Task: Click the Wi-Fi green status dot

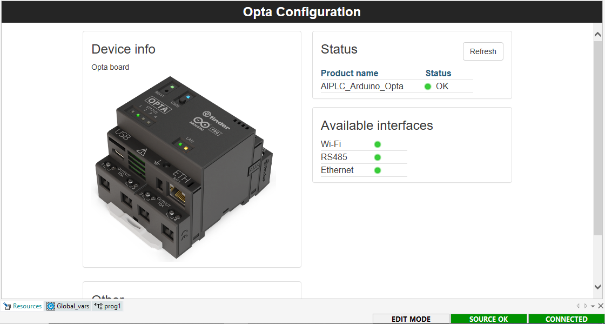Action: tap(378, 144)
